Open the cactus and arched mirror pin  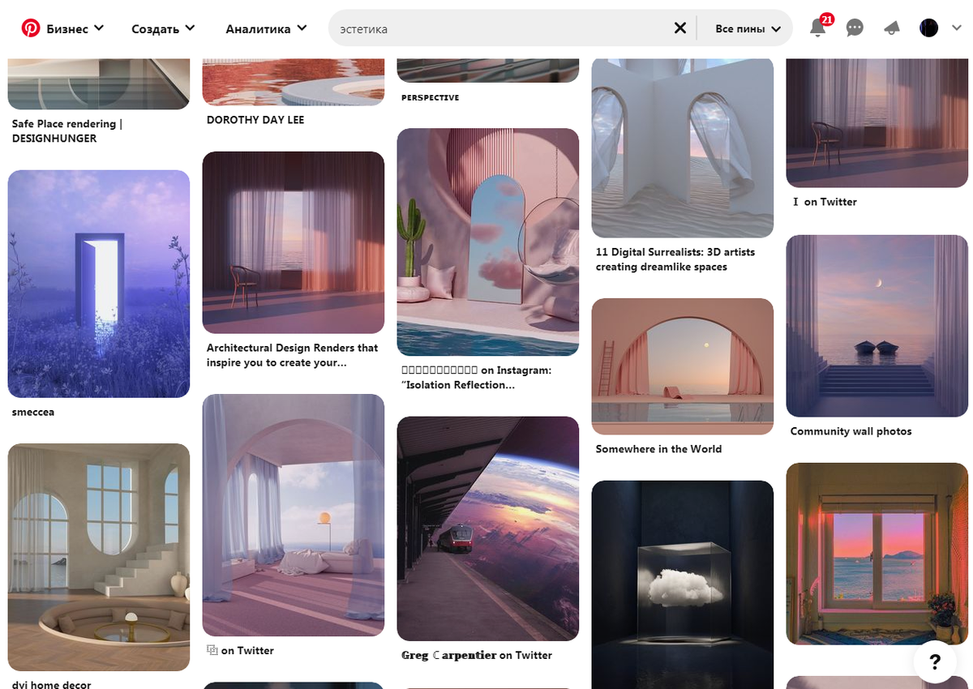click(x=488, y=242)
